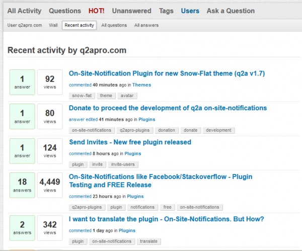Open the All Activity nav item
302x251 pixels.
25,11
